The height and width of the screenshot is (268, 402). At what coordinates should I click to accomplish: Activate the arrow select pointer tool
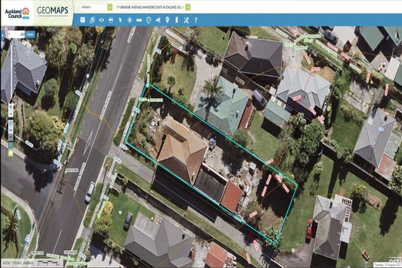tap(120, 20)
